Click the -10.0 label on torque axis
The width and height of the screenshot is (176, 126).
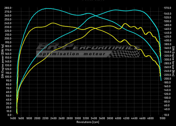click(x=167, y=115)
